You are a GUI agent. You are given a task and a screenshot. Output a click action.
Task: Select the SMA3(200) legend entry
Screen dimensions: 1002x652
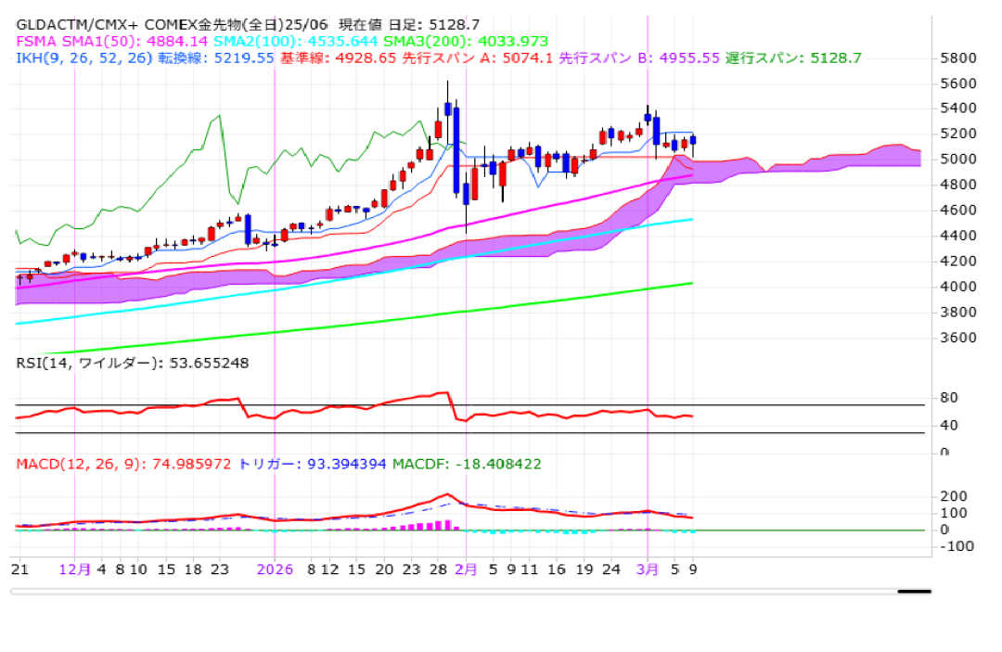[x=461, y=41]
